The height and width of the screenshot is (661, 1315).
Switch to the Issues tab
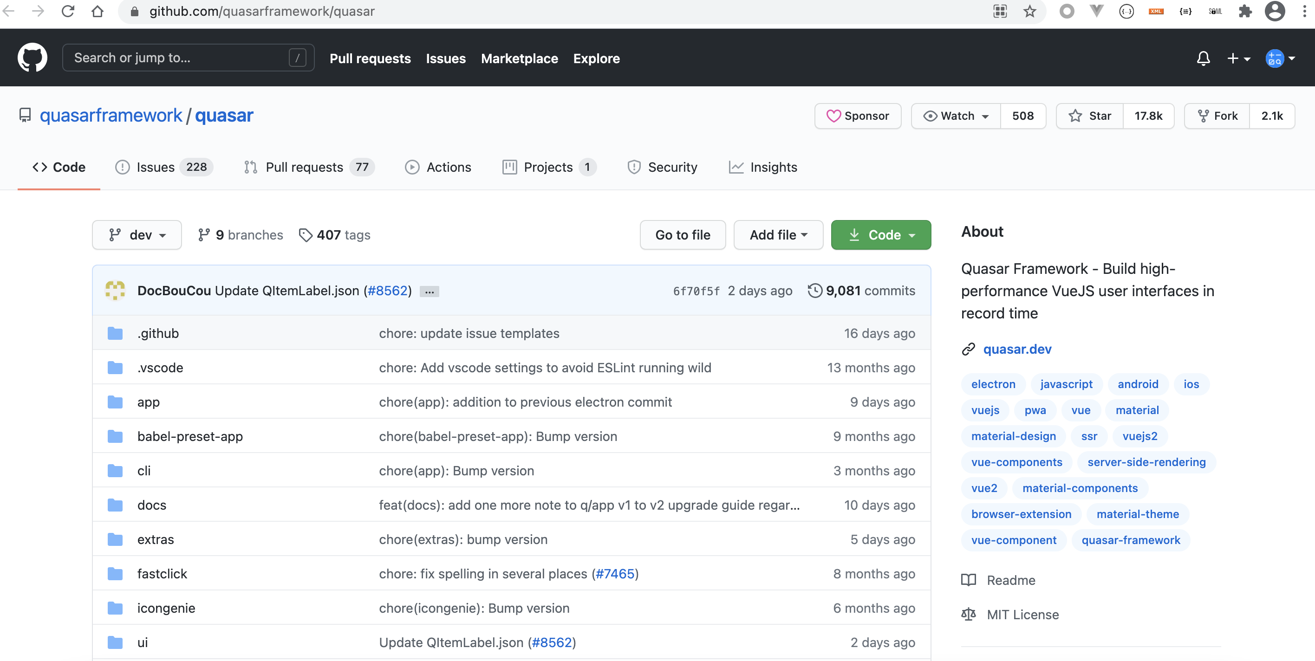pyautogui.click(x=155, y=167)
